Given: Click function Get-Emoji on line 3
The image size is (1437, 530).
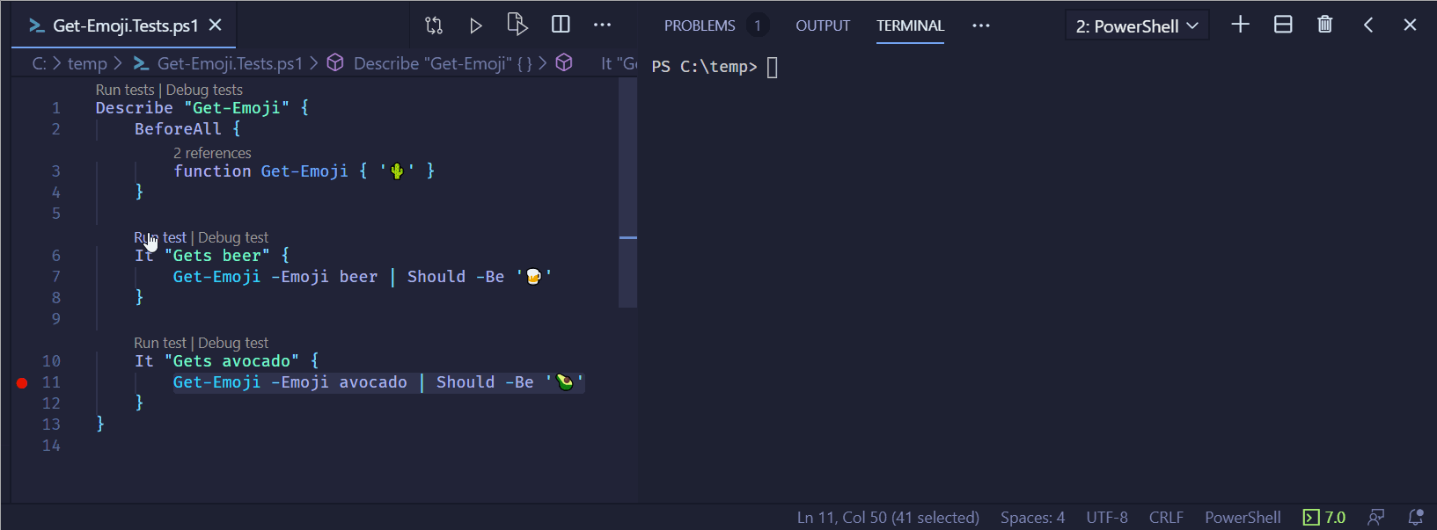Looking at the screenshot, I should click(x=260, y=171).
